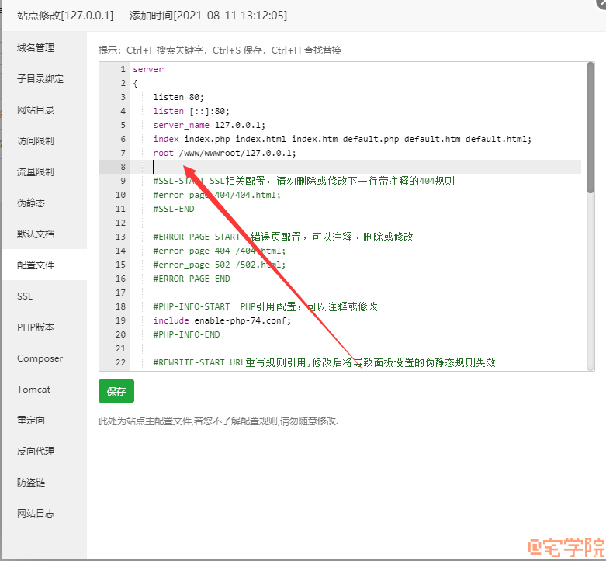Image resolution: width=606 pixels, height=561 pixels.
Task: Open the 重定向 settings tab
Action: coord(31,421)
